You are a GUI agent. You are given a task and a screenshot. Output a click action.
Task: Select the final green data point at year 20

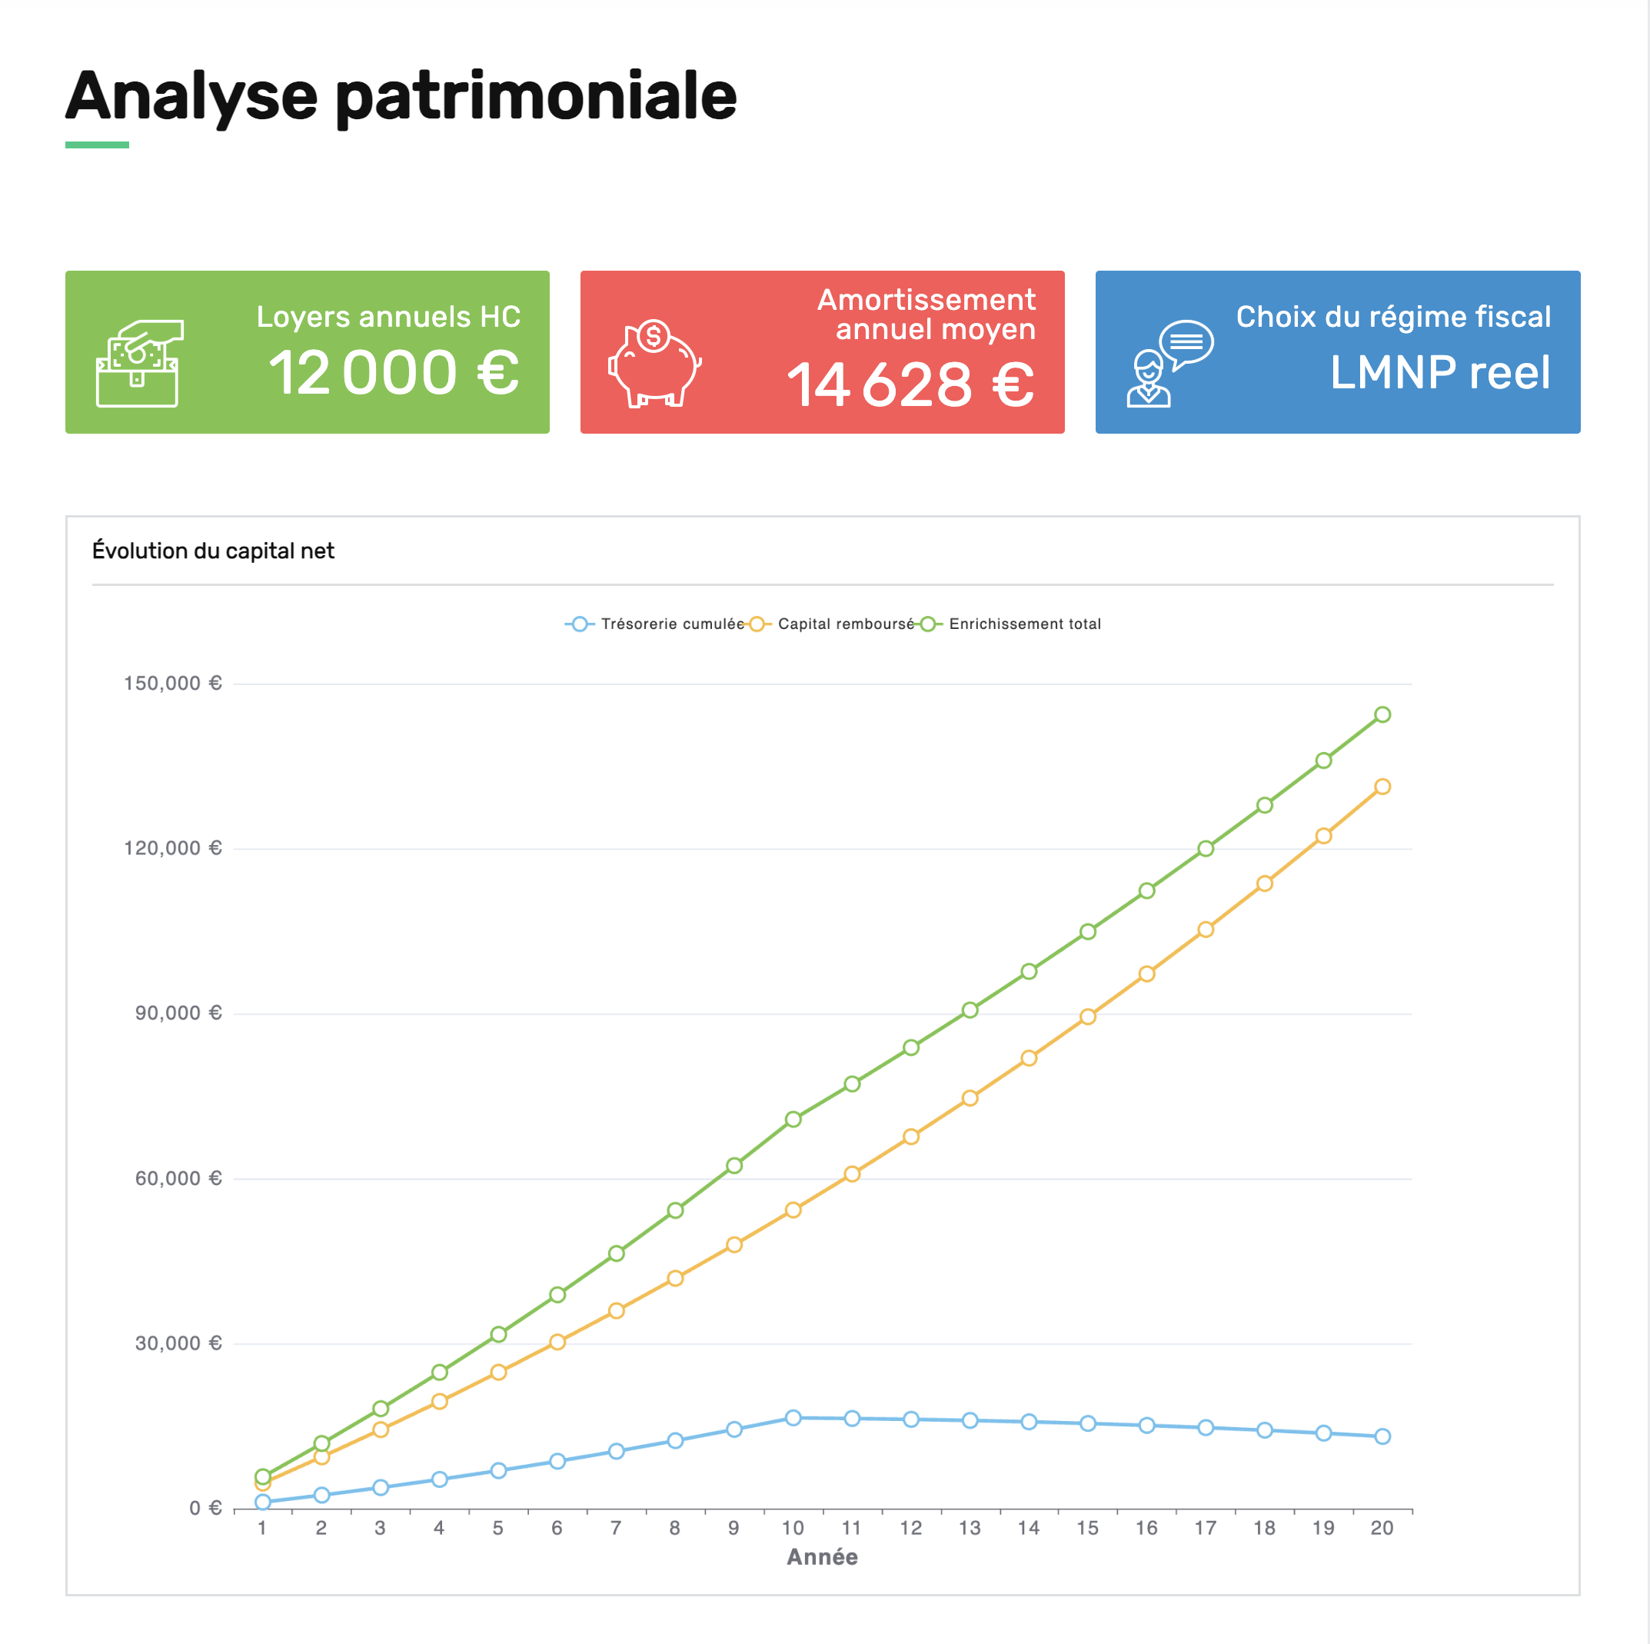pos(1381,715)
